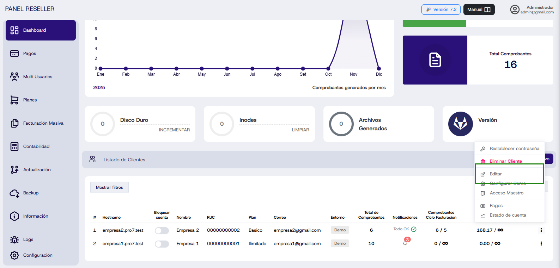Click the Configuración gear icon
This screenshot has width=559, height=268.
tap(14, 255)
